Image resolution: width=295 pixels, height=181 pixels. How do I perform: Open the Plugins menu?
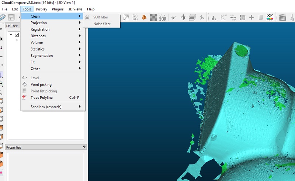click(x=58, y=9)
